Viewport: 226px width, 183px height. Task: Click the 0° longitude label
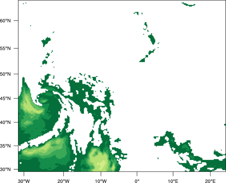pos(137,181)
